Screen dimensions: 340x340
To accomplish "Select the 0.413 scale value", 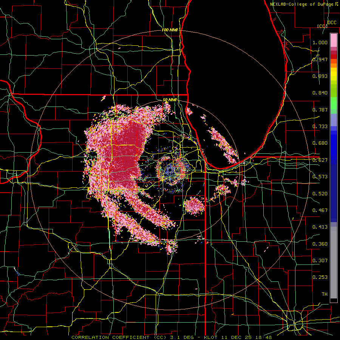I will [320, 227].
